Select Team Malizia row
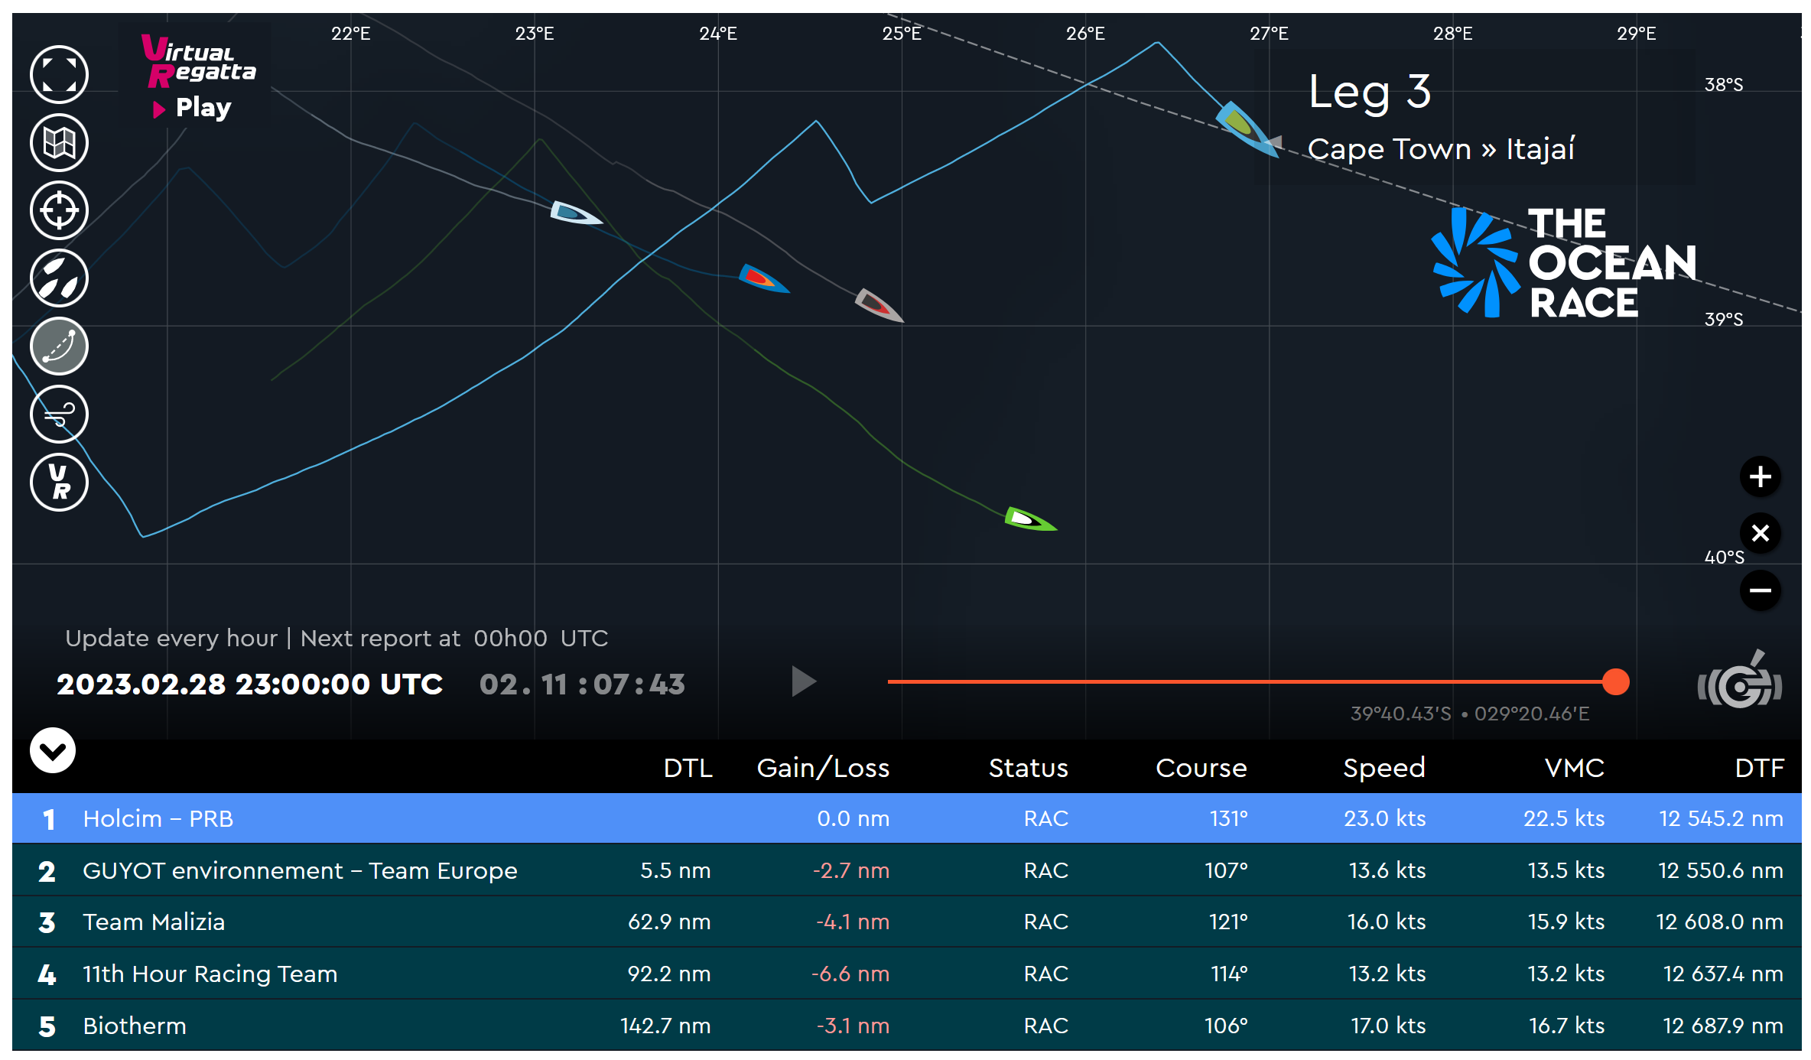 pos(906,922)
